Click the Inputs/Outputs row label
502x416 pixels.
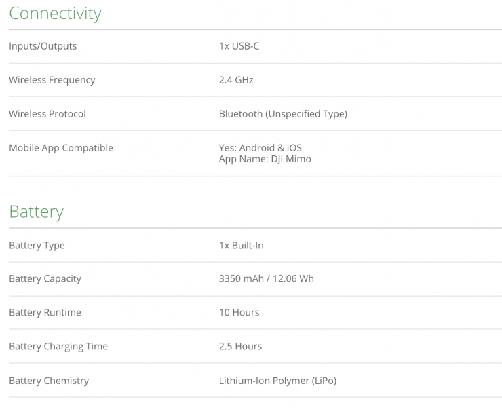click(x=43, y=46)
